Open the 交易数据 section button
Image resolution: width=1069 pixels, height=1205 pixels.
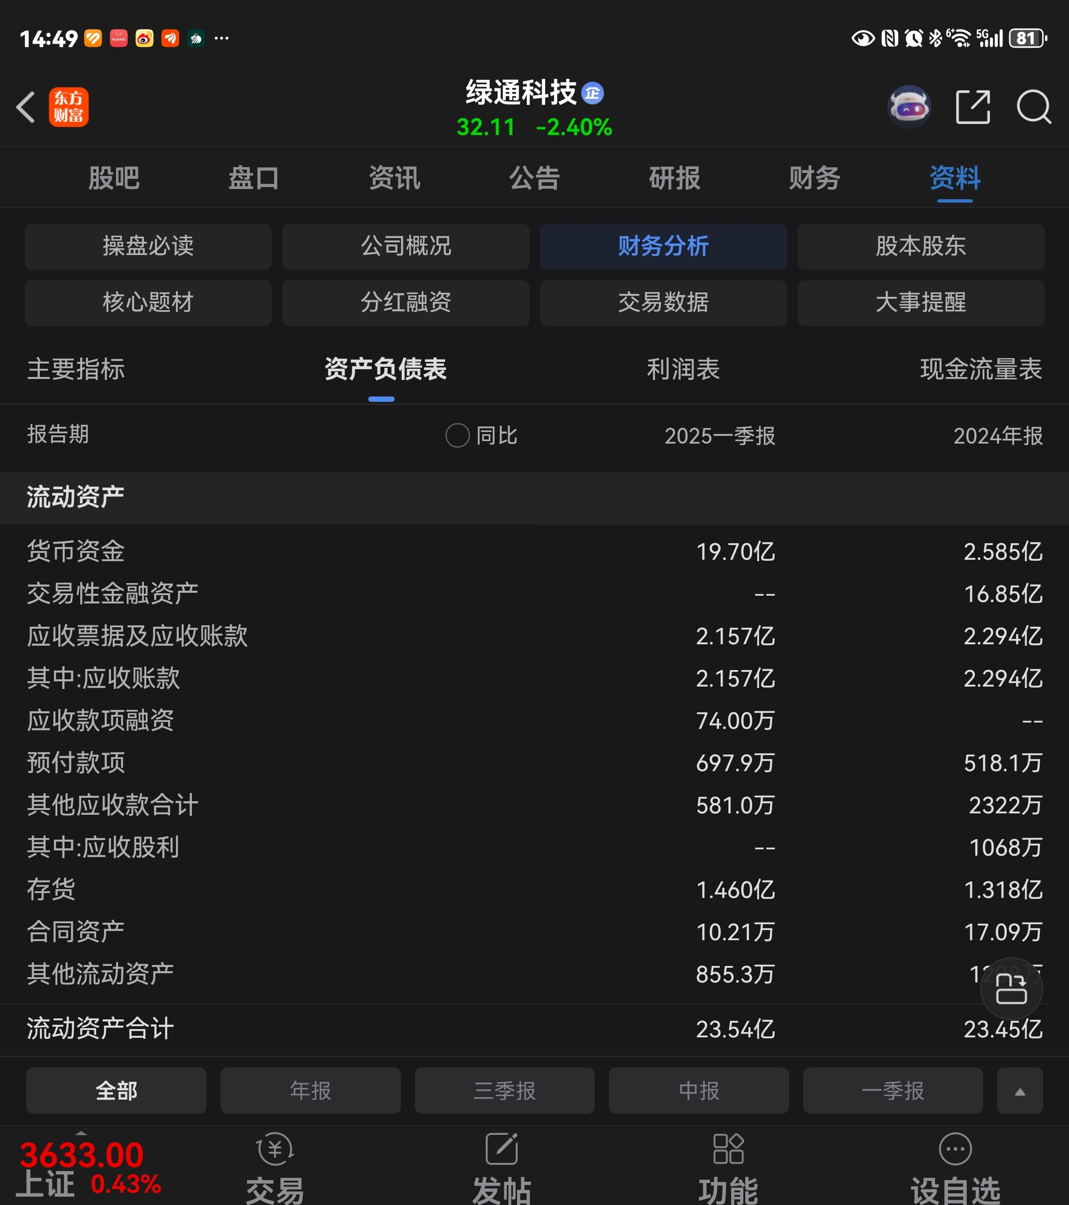point(663,303)
